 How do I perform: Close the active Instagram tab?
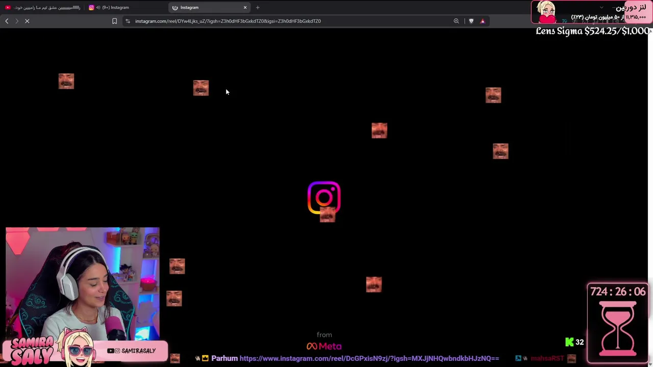(x=245, y=7)
